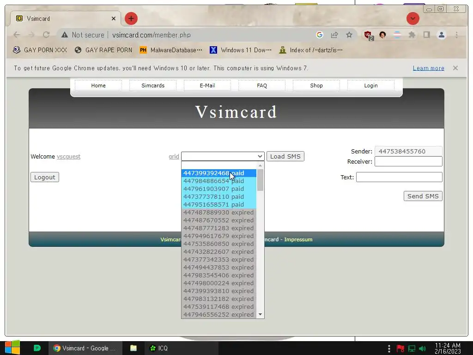This screenshot has width=473, height=355.
Task: Go to the Home menu item
Action: click(98, 86)
